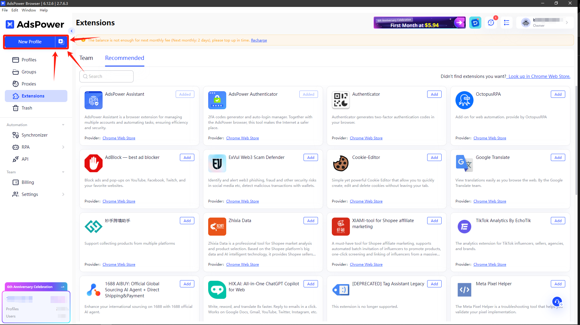The height and width of the screenshot is (325, 580).
Task: Open Proxies in the sidebar
Action: click(29, 84)
